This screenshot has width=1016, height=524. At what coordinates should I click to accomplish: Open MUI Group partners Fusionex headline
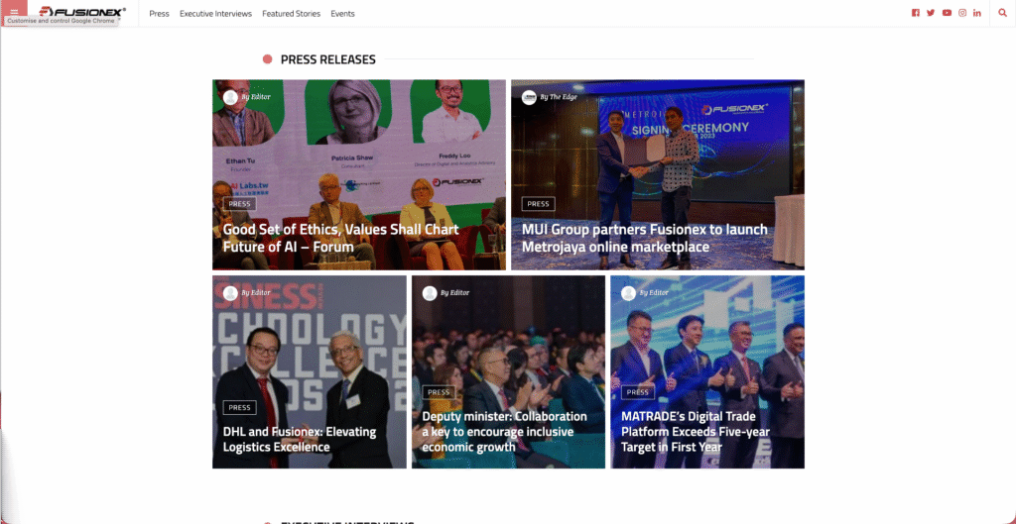(645, 238)
